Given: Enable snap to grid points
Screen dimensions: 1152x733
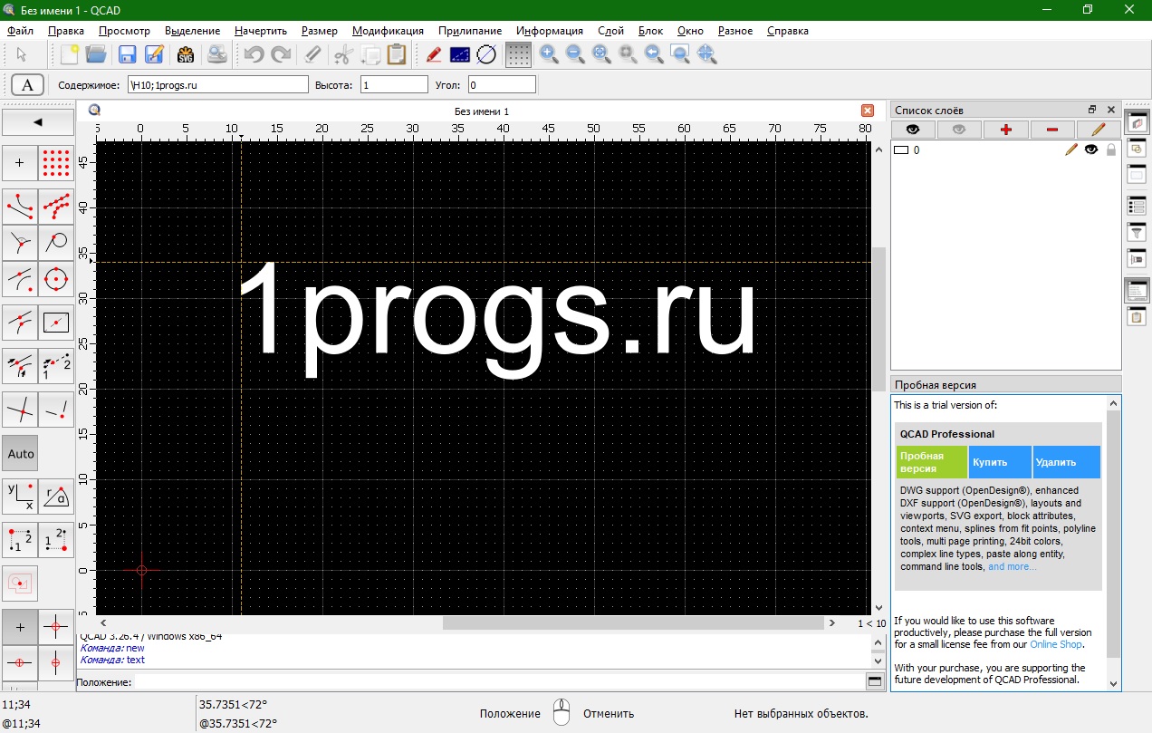Looking at the screenshot, I should click(56, 164).
